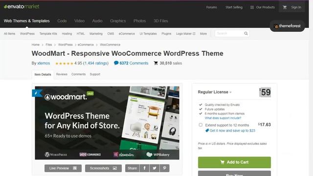Screen dimensions: 313x176
Task: Open Logo Maker external link
Action: click(186, 34)
